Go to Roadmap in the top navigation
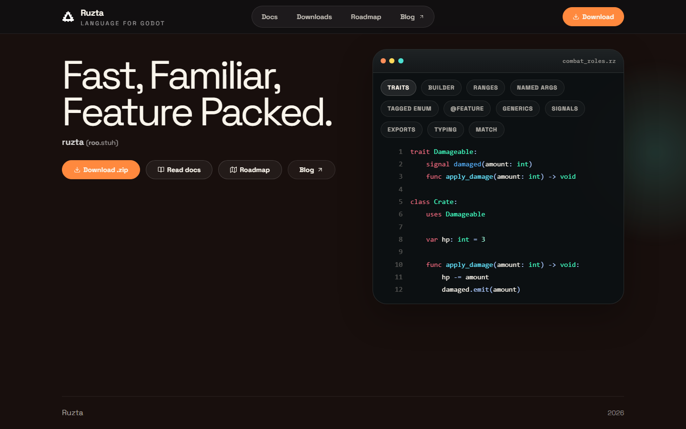 366,17
